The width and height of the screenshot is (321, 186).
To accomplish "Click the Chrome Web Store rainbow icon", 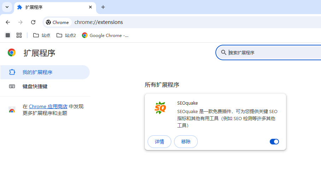I will click(12, 110).
